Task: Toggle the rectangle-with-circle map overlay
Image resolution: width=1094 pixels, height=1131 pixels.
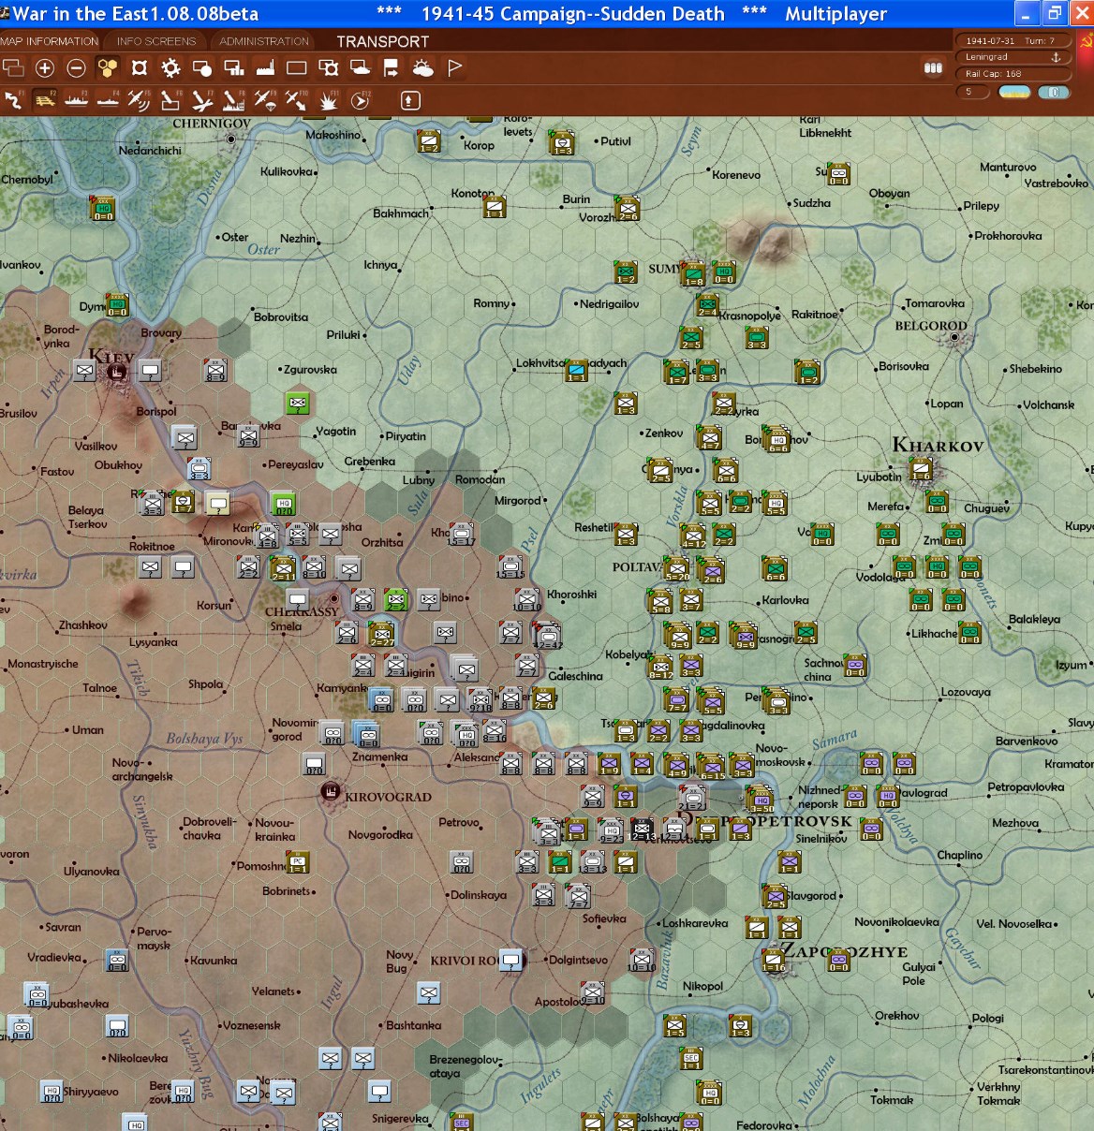Action: (x=202, y=67)
